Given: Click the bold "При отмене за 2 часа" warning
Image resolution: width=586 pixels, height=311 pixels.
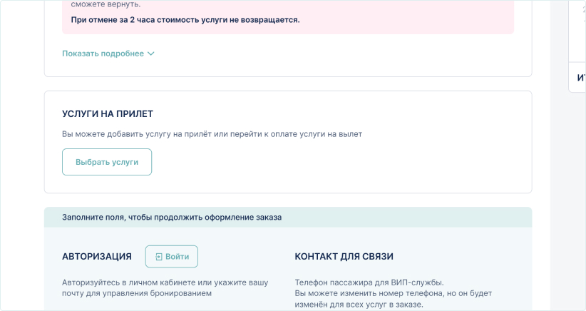Looking at the screenshot, I should 185,20.
